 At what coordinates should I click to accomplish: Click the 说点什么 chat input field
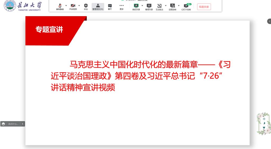click(13, 124)
